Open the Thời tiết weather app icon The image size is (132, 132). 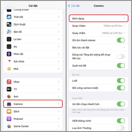pyautogui.click(x=9, y=17)
